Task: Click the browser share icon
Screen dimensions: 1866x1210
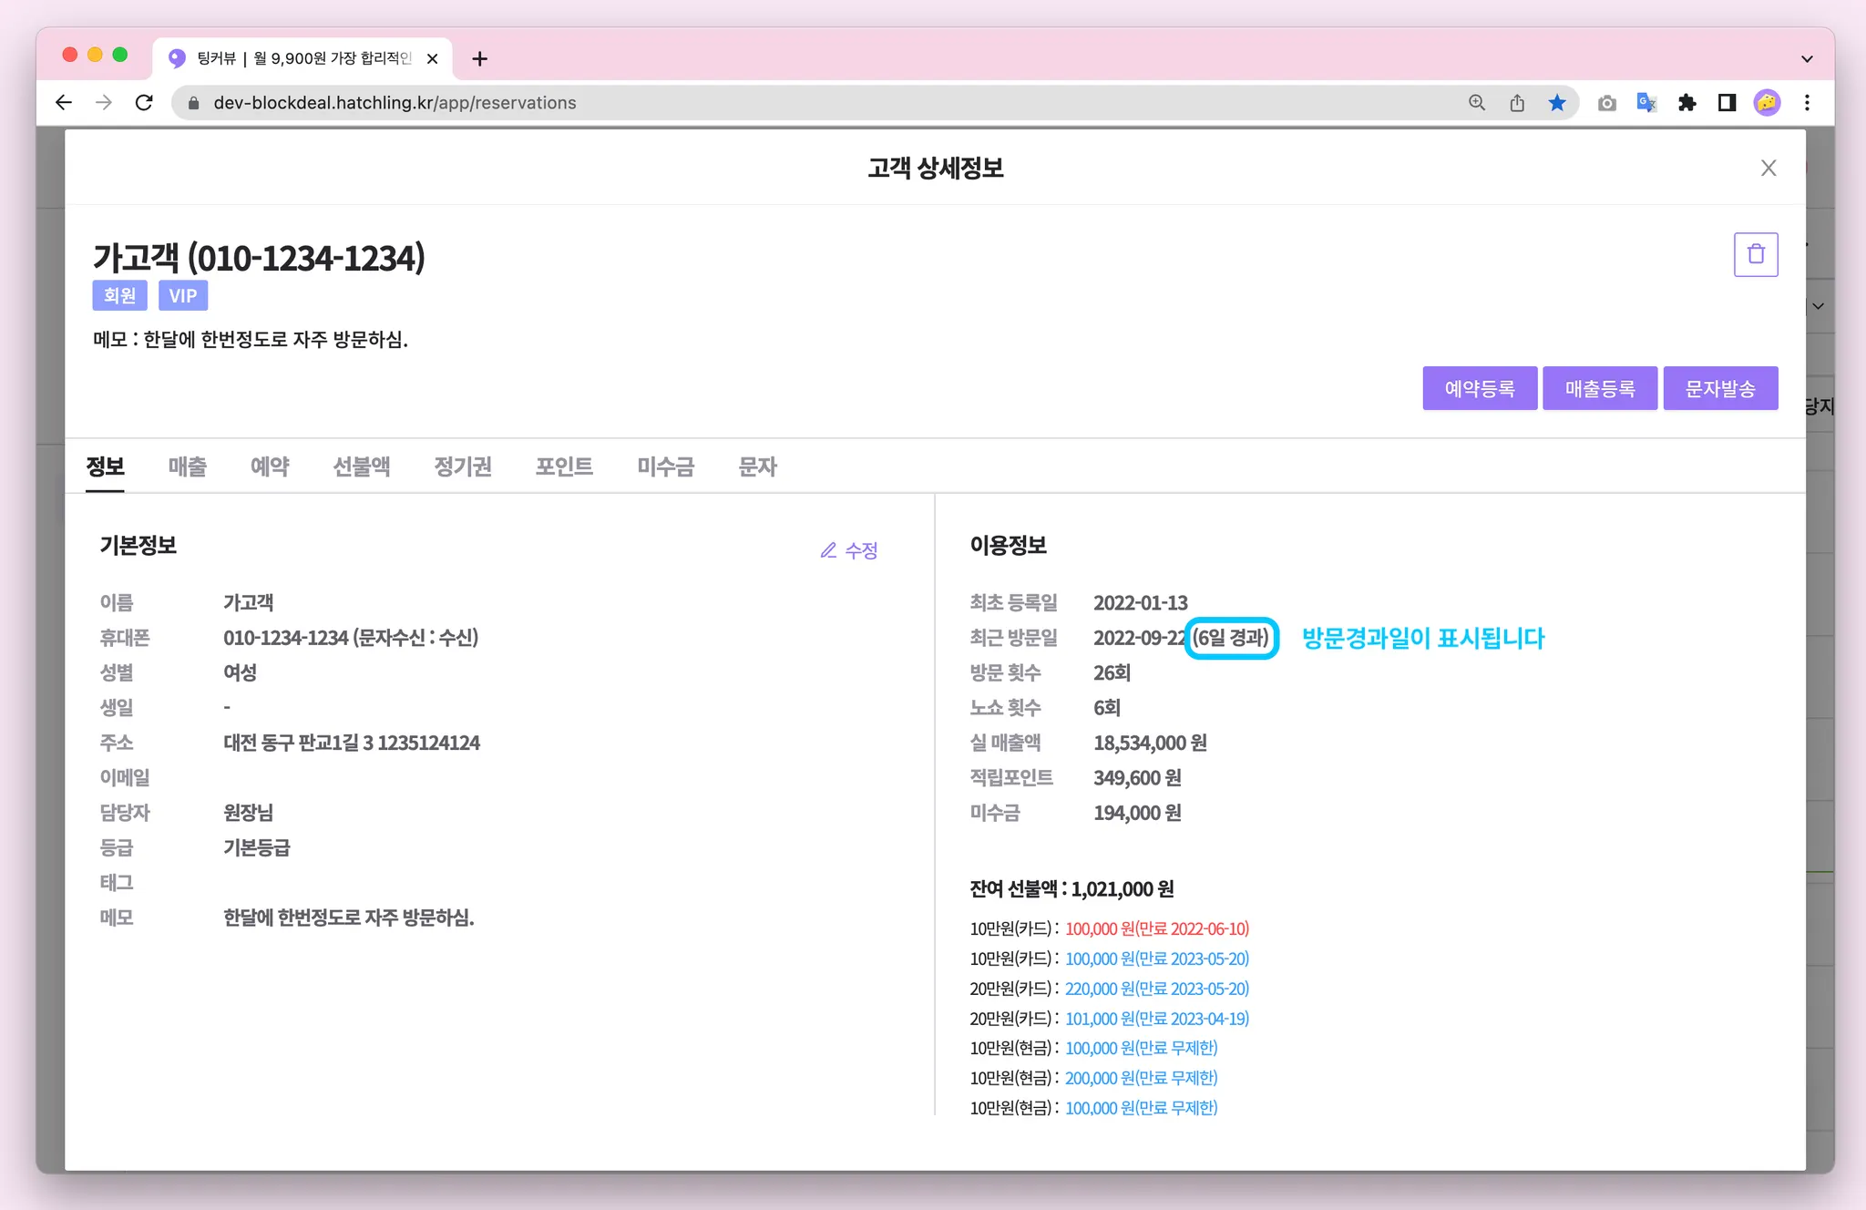Action: click(1517, 103)
